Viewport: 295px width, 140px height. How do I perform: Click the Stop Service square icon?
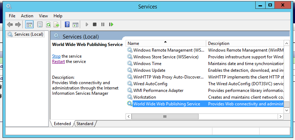tap(95, 24)
